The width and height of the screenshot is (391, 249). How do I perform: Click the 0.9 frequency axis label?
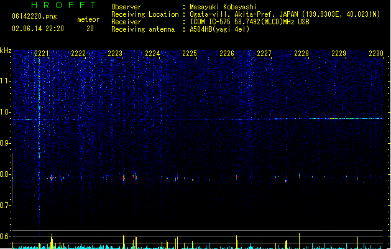point(5,143)
